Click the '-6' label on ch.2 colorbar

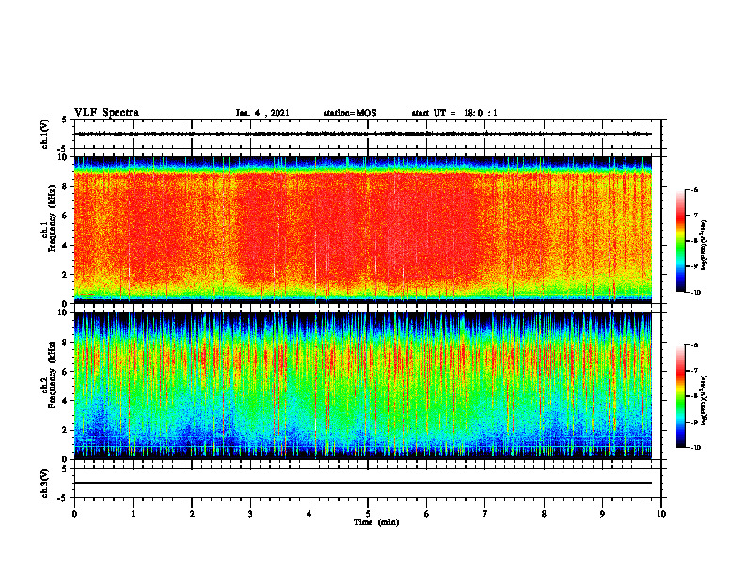[694, 345]
